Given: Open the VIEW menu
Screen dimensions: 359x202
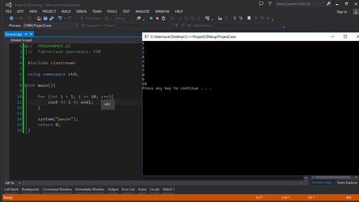Looking at the screenshot, I should pyautogui.click(x=33, y=11).
